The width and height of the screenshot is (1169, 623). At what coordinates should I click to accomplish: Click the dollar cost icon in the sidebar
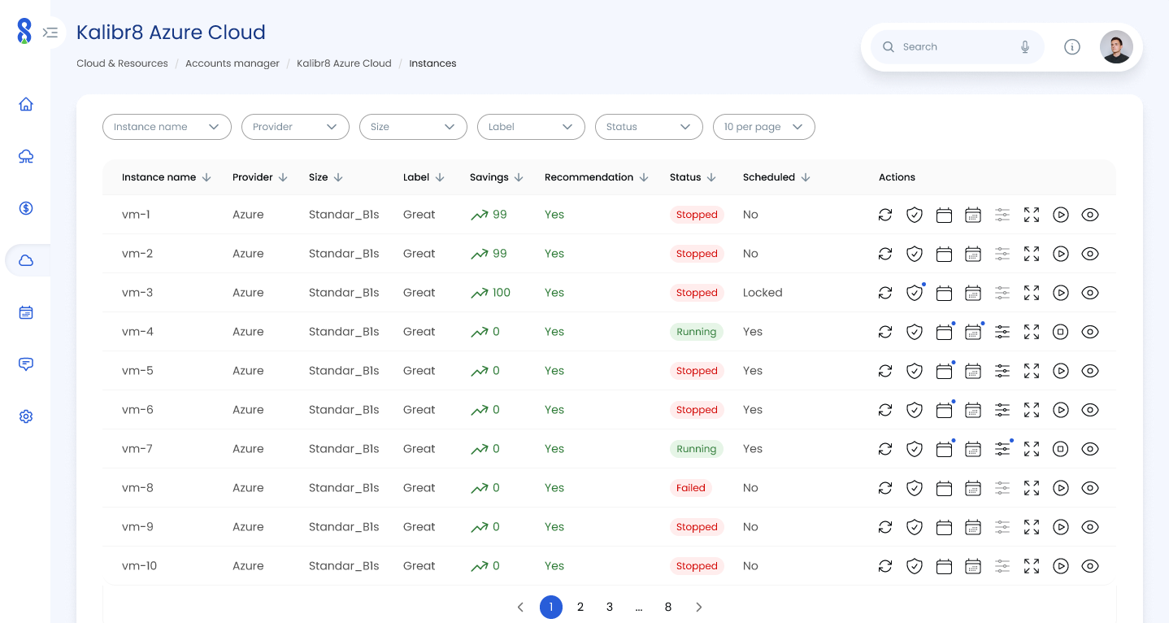point(26,208)
